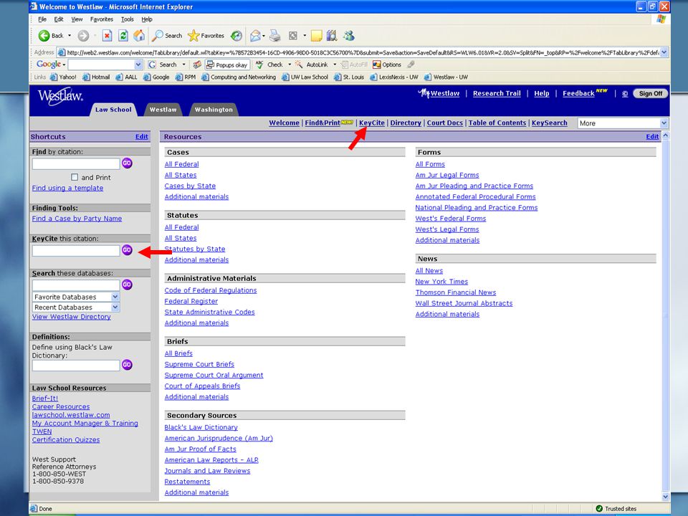688x516 pixels.
Task: Open New York Times news link
Action: tap(441, 282)
